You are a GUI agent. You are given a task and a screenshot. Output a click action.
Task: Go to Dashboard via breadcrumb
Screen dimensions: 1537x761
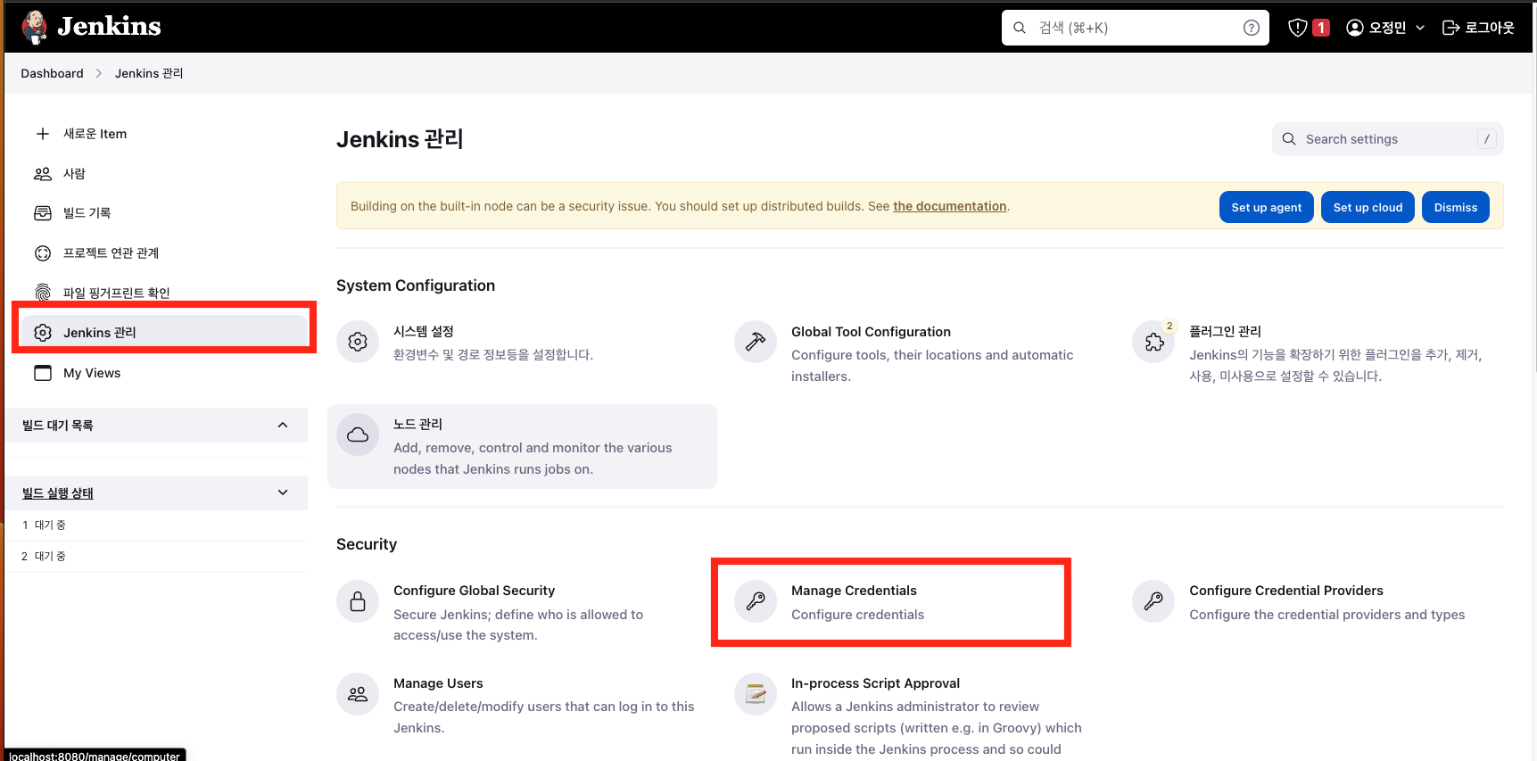52,73
